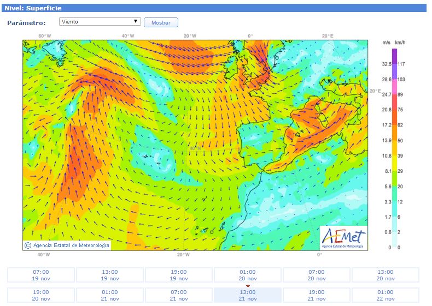Choose the 19:00 21 nov time step
The height and width of the screenshot is (306, 432).
(x=317, y=295)
